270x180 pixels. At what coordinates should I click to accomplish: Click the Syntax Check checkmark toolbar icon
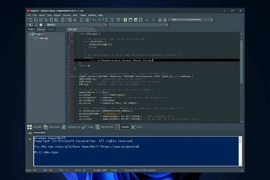point(147,20)
